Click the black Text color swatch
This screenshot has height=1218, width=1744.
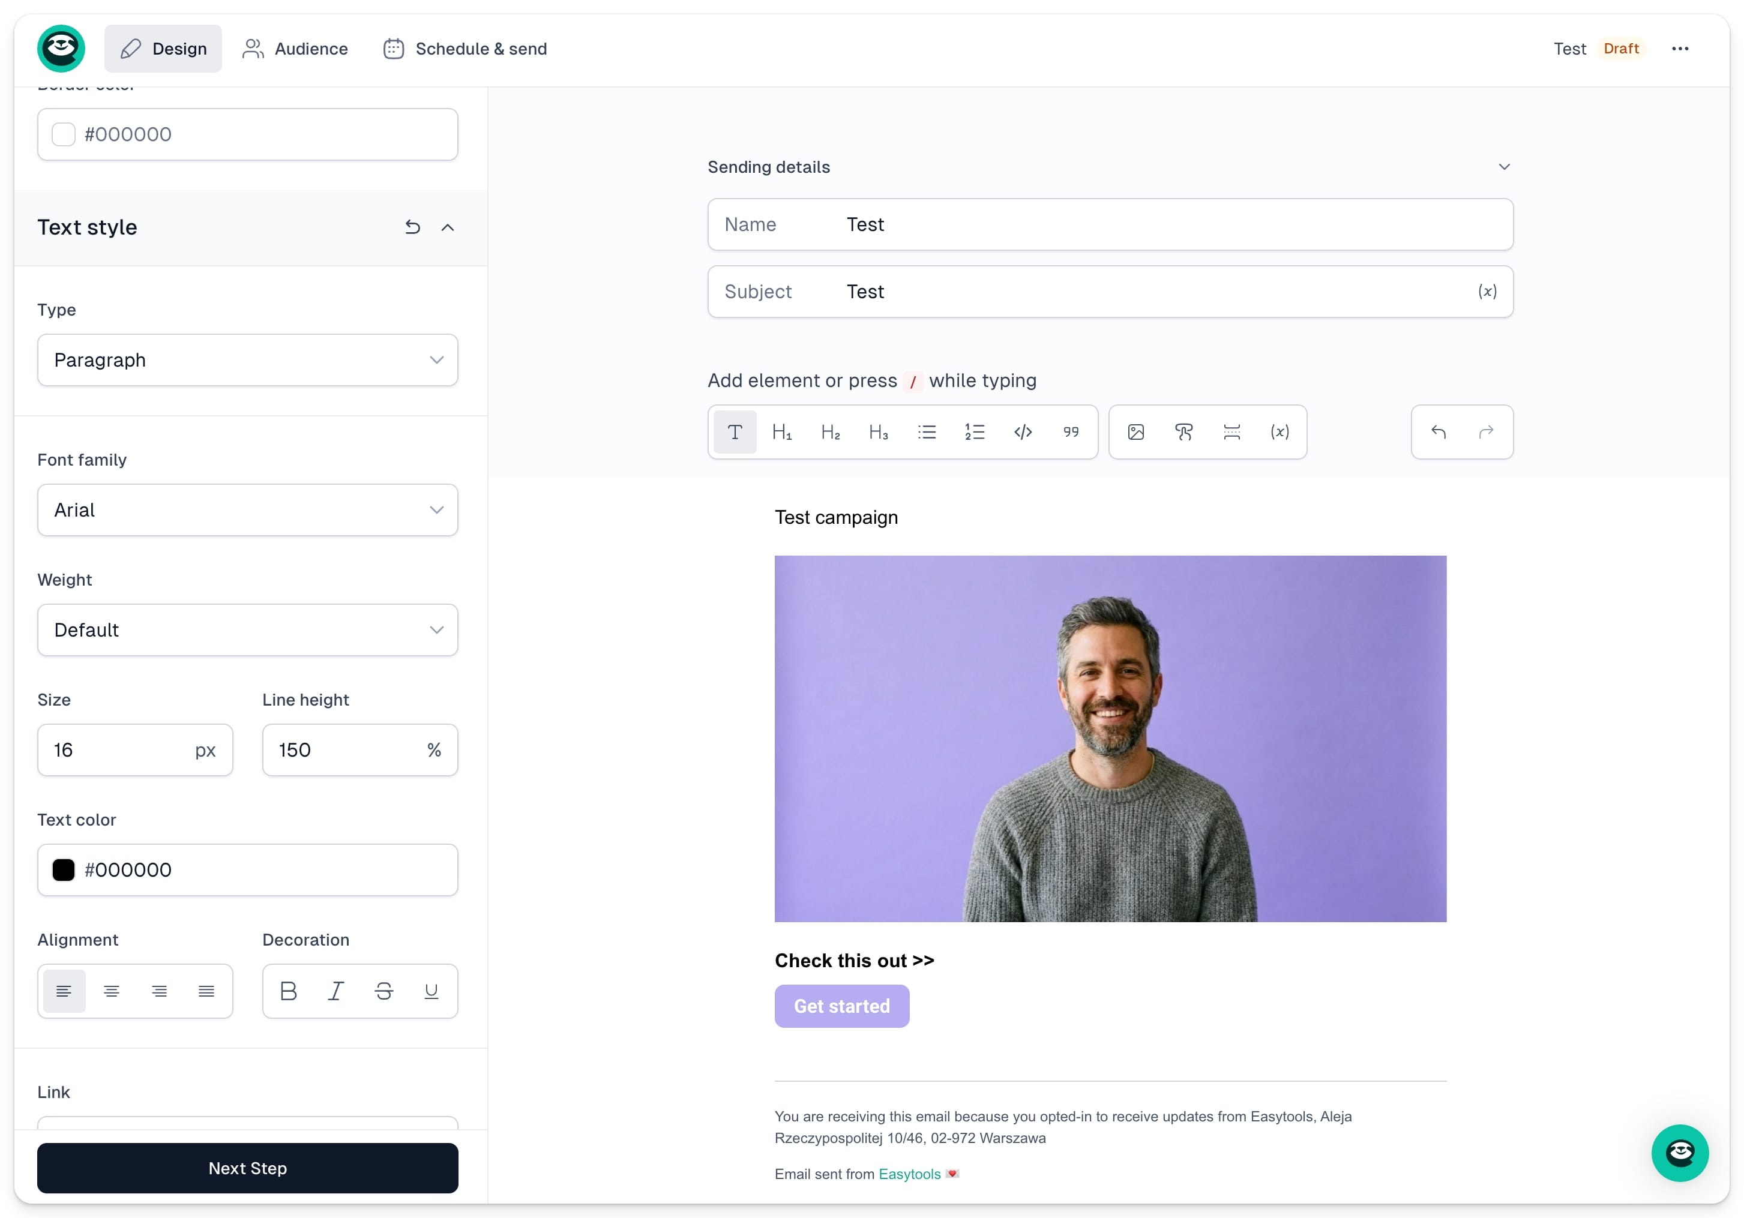click(64, 870)
